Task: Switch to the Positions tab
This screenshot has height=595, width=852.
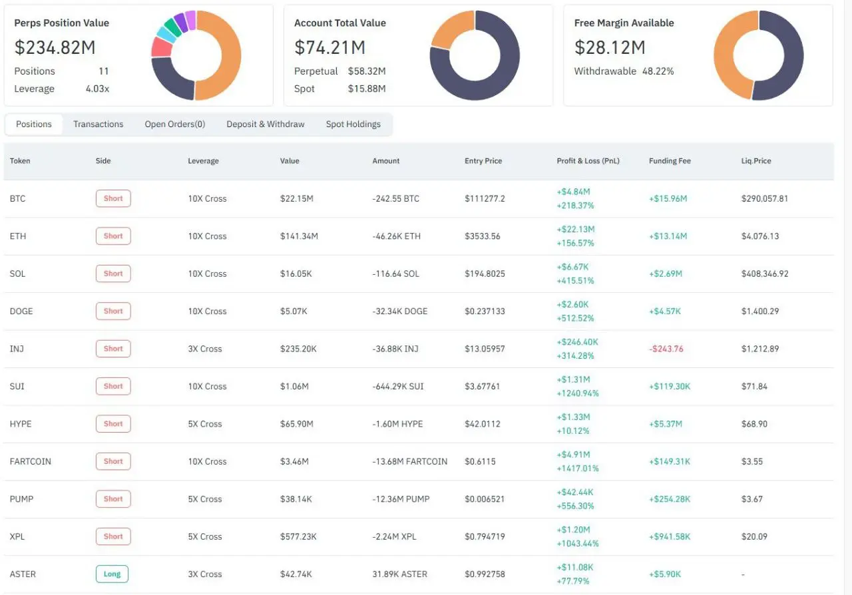Action: 34,124
